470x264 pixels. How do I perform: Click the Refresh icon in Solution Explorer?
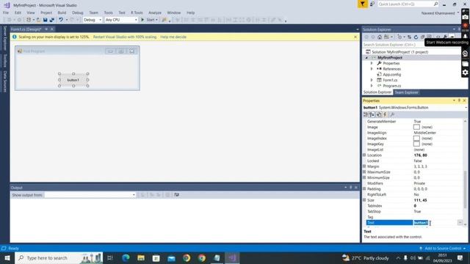point(416,37)
